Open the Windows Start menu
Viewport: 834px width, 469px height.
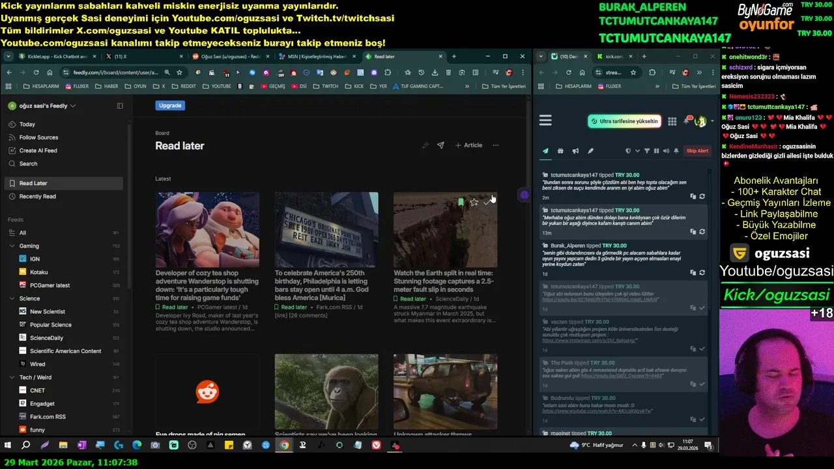pos(8,446)
